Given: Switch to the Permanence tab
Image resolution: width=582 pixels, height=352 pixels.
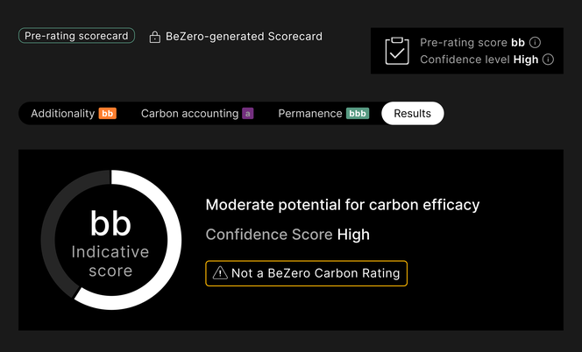Looking at the screenshot, I should [323, 113].
